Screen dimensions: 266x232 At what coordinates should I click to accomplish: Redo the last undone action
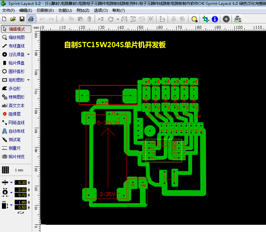point(51,19)
